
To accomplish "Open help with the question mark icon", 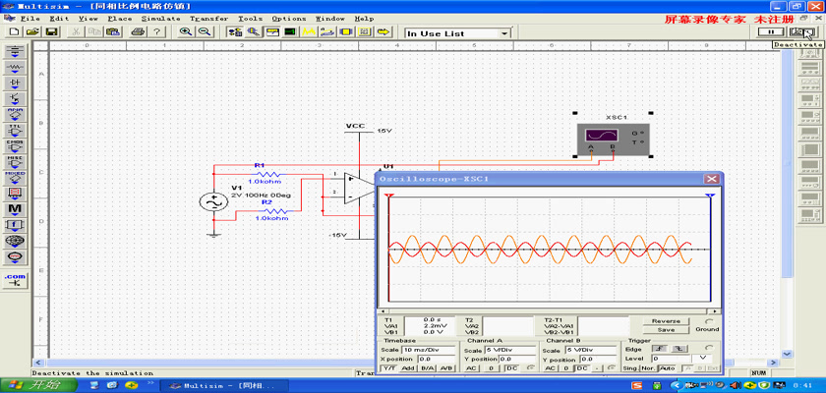I will click(x=156, y=32).
